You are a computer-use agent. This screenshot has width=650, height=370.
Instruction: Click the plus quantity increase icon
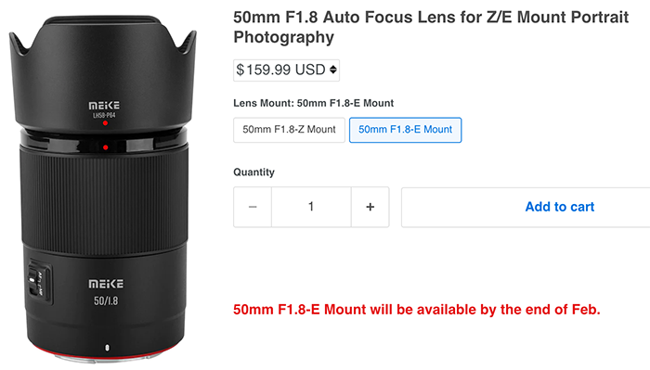[370, 207]
